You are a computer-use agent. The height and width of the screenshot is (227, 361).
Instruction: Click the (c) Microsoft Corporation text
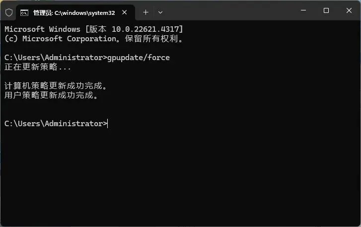60,39
